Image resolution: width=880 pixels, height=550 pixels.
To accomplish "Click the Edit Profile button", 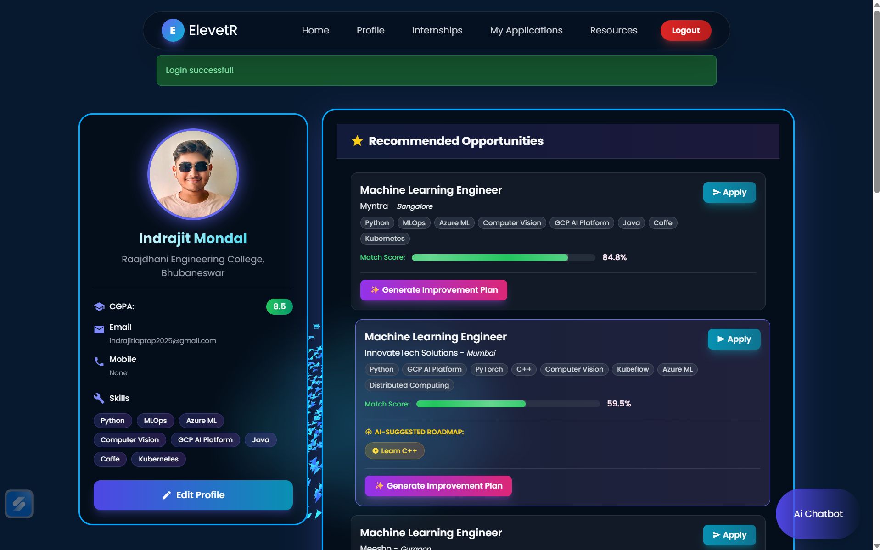I will click(x=193, y=495).
